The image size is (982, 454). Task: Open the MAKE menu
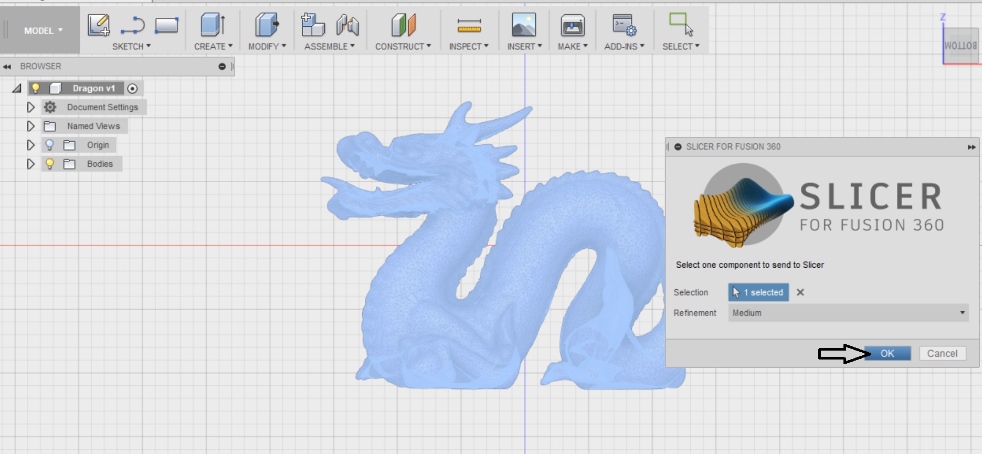pyautogui.click(x=573, y=46)
